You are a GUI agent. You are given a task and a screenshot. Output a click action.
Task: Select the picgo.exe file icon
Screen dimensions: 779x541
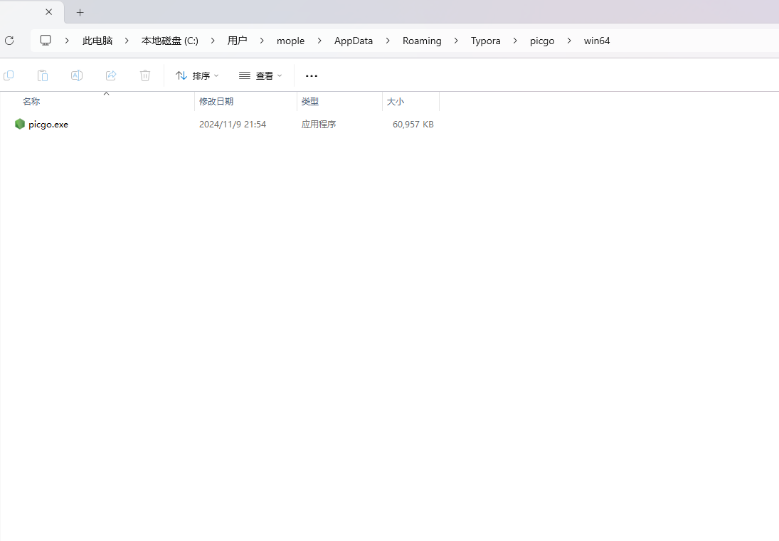click(20, 124)
